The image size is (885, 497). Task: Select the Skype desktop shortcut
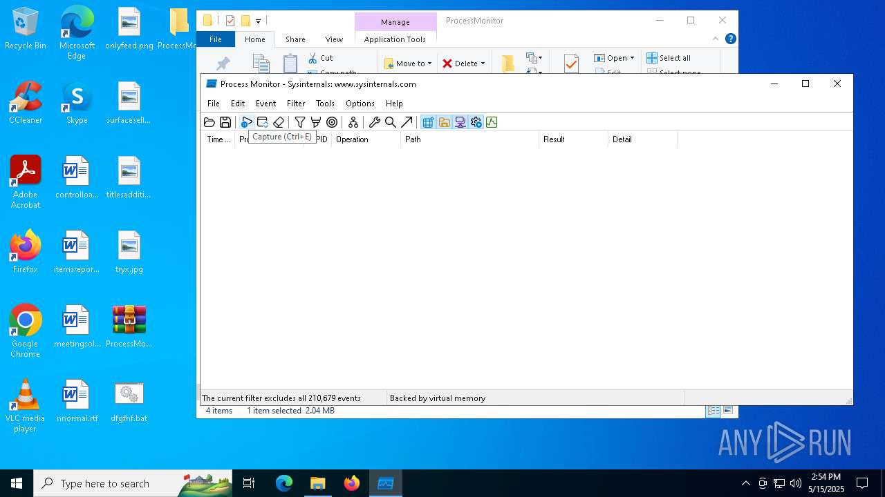(77, 104)
